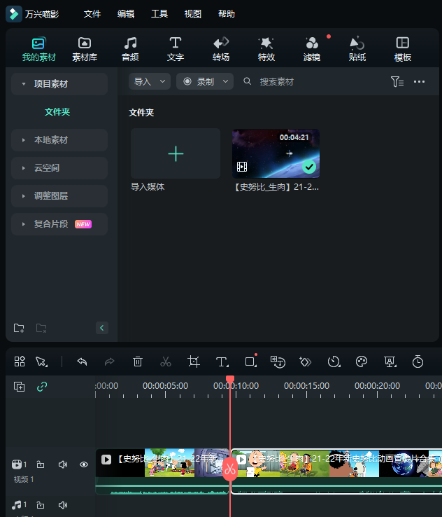Click the audio track 1 music icon

pyautogui.click(x=17, y=505)
